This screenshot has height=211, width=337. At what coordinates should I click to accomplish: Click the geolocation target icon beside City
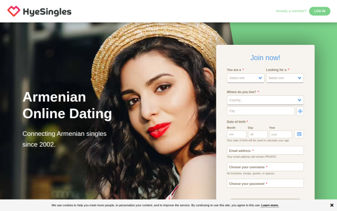pyautogui.click(x=300, y=111)
